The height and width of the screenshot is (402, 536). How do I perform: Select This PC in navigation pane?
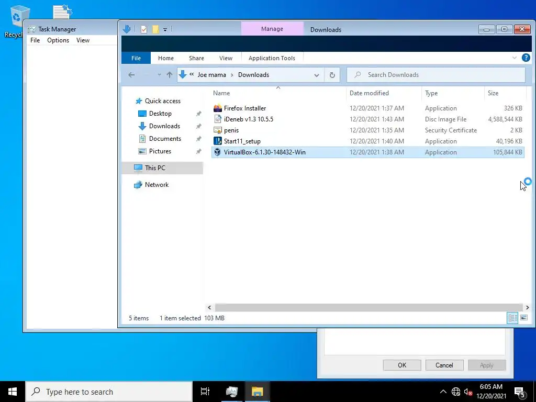click(155, 168)
